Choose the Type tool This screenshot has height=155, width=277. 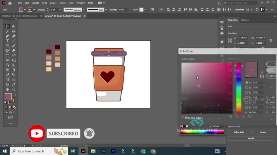[x=7, y=41]
